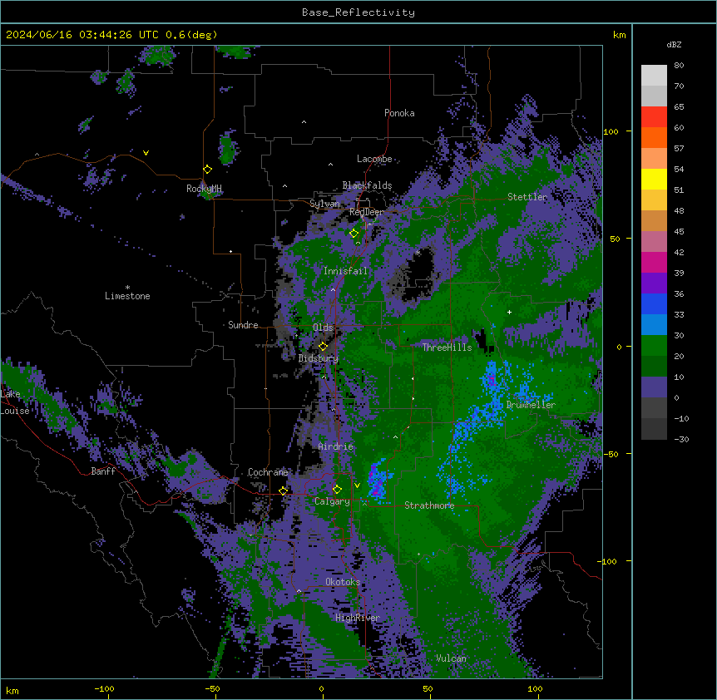This screenshot has height=700, width=717.
Task: Pick the magenta 39-42 dBZ legend swatch
Action: [654, 263]
